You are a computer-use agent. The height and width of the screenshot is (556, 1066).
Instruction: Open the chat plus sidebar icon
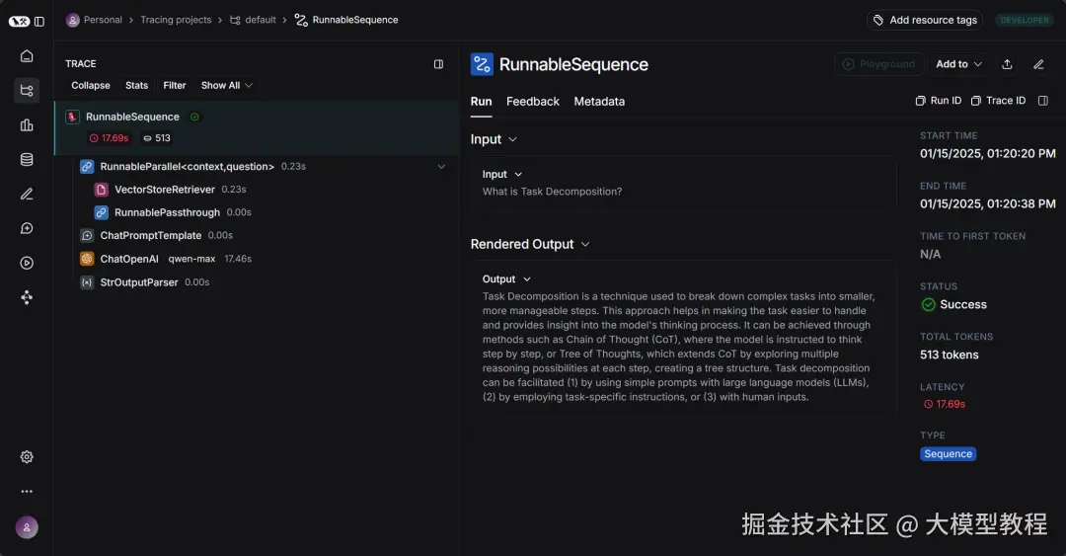tap(27, 228)
